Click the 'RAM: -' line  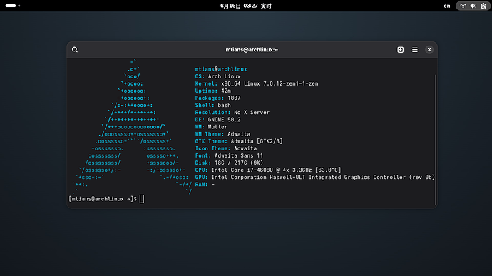coord(205,185)
